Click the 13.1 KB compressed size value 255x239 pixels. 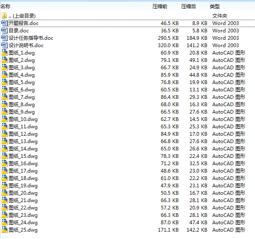click(198, 90)
